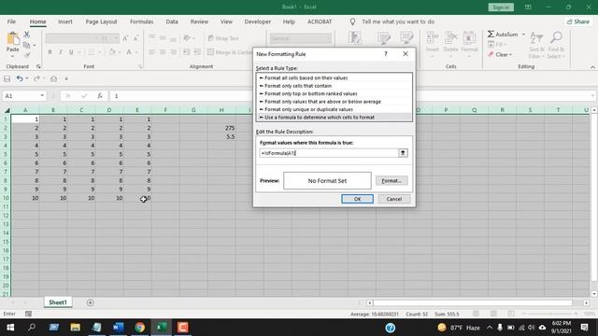This screenshot has height=336, width=598.
Task: Switch to the Developer tab
Action: point(258,21)
